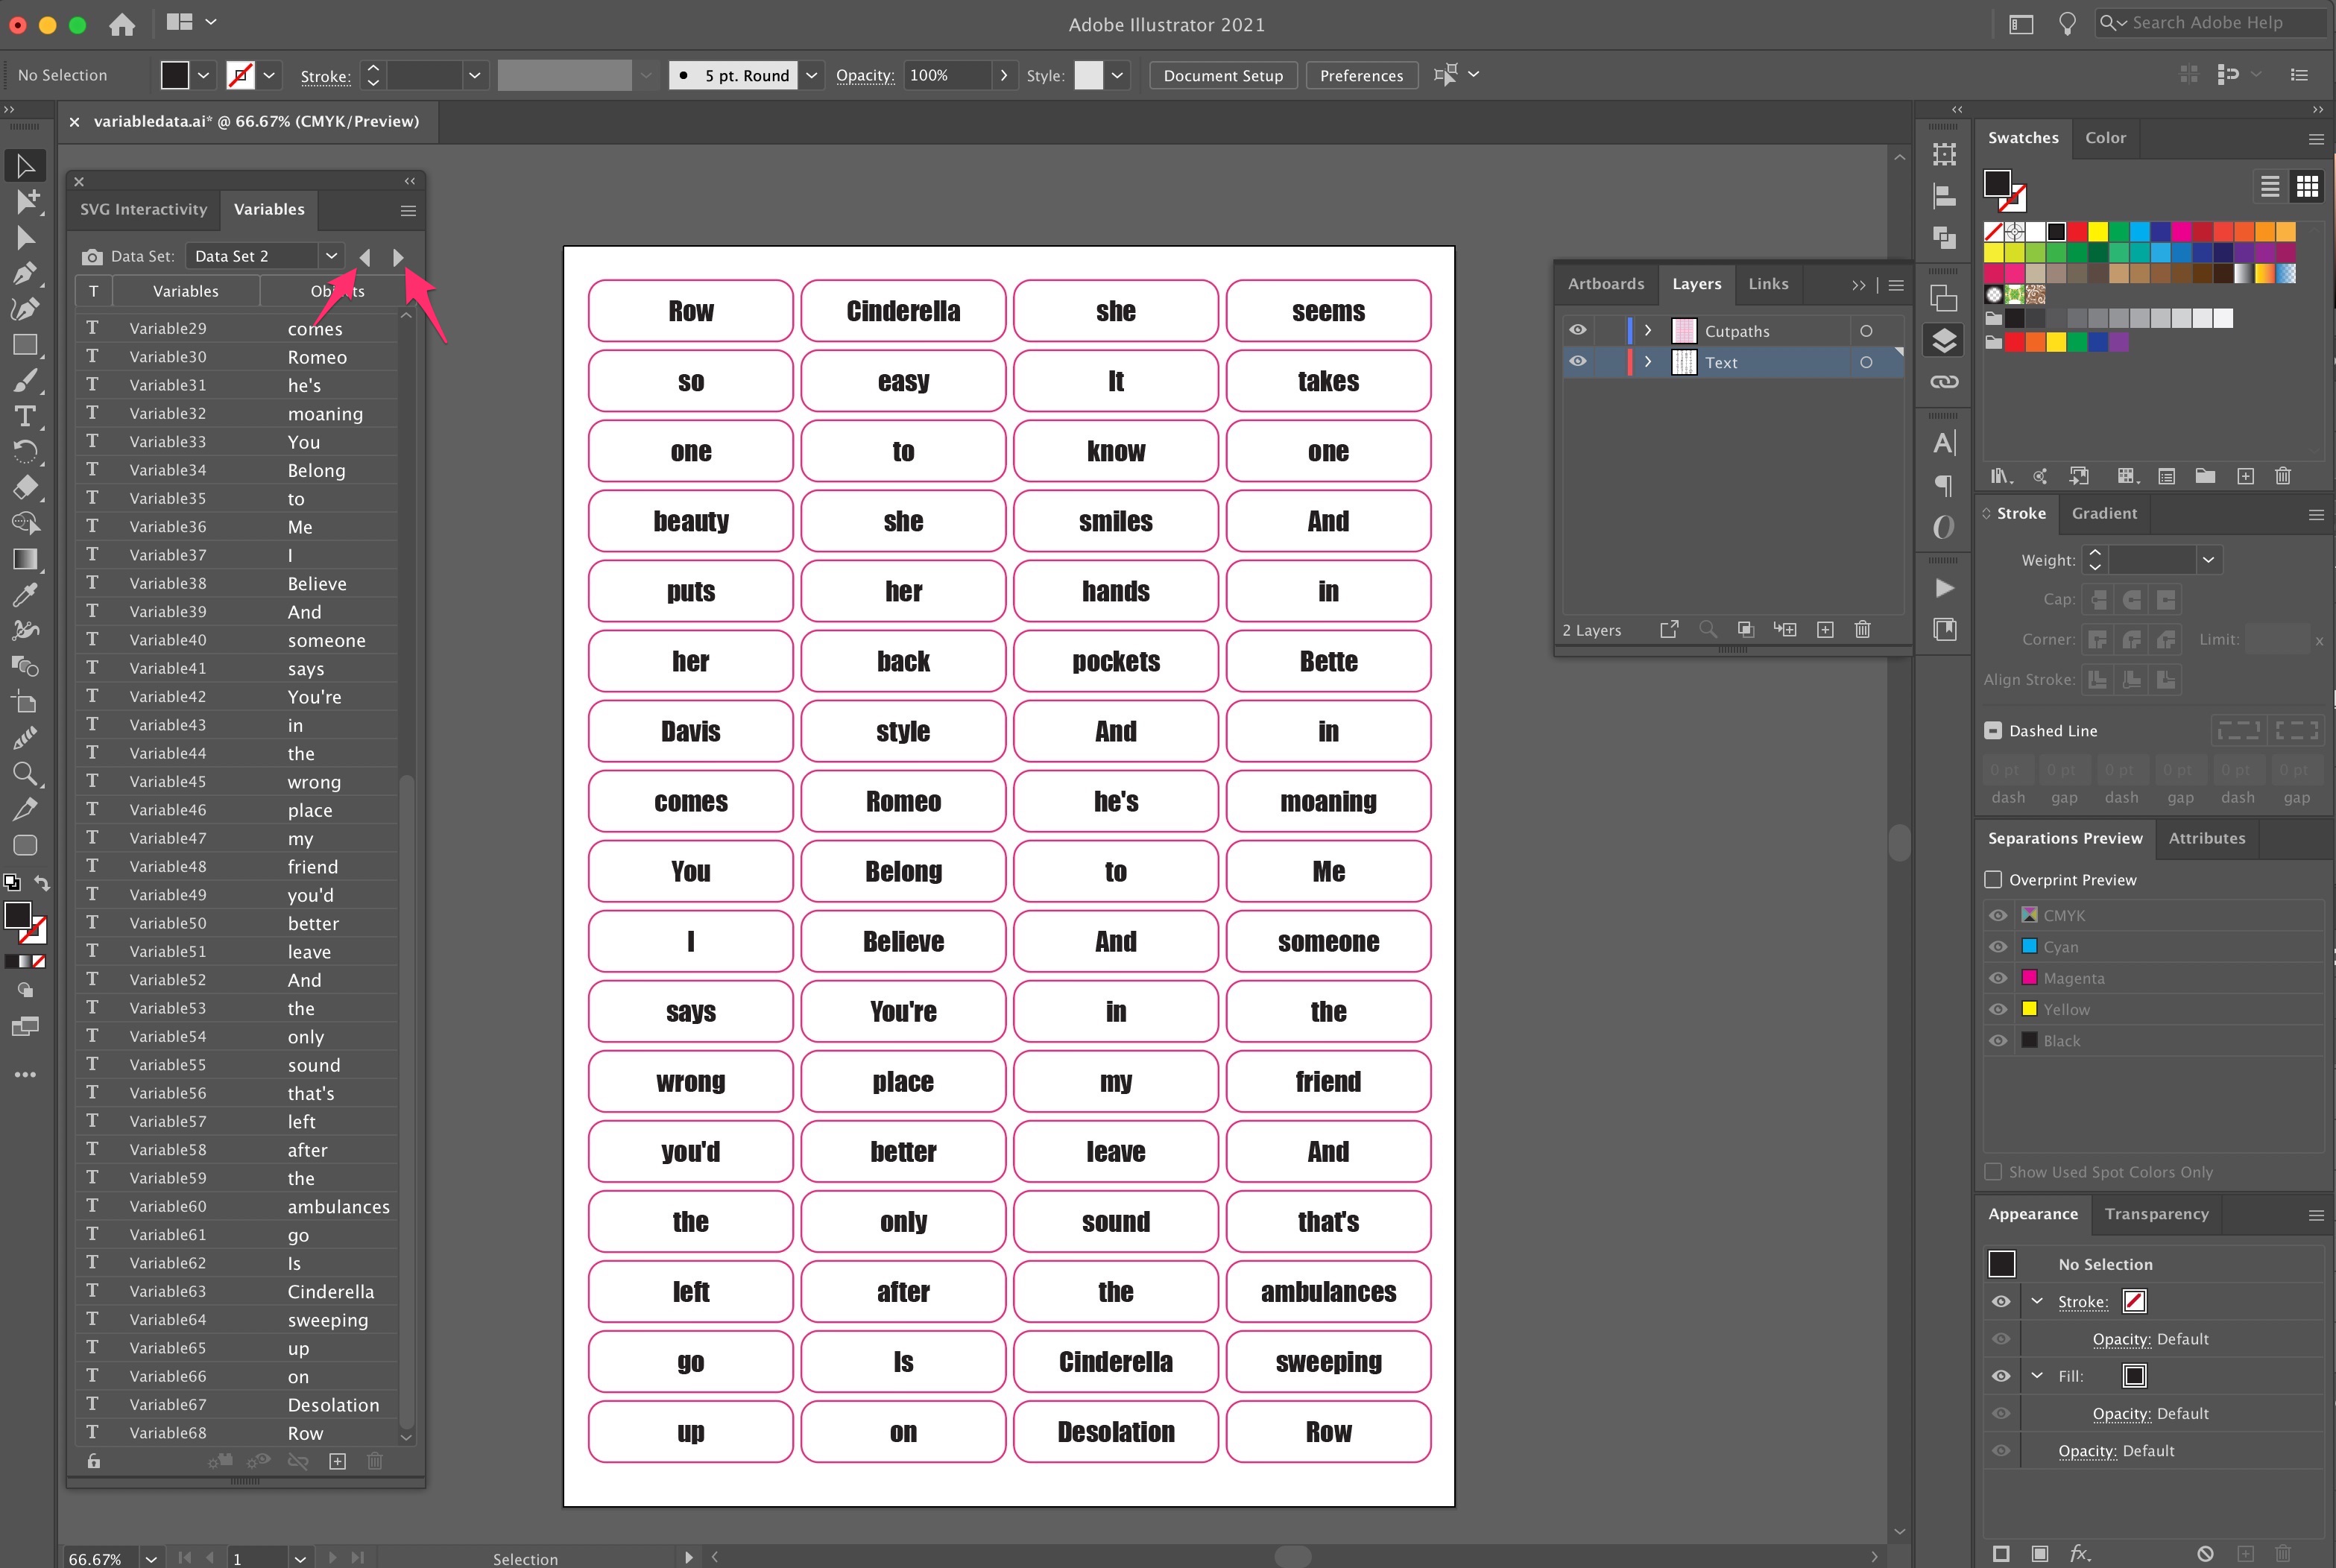The height and width of the screenshot is (1568, 2336).
Task: Select the Zoom tool in toolbar
Action: point(25,777)
